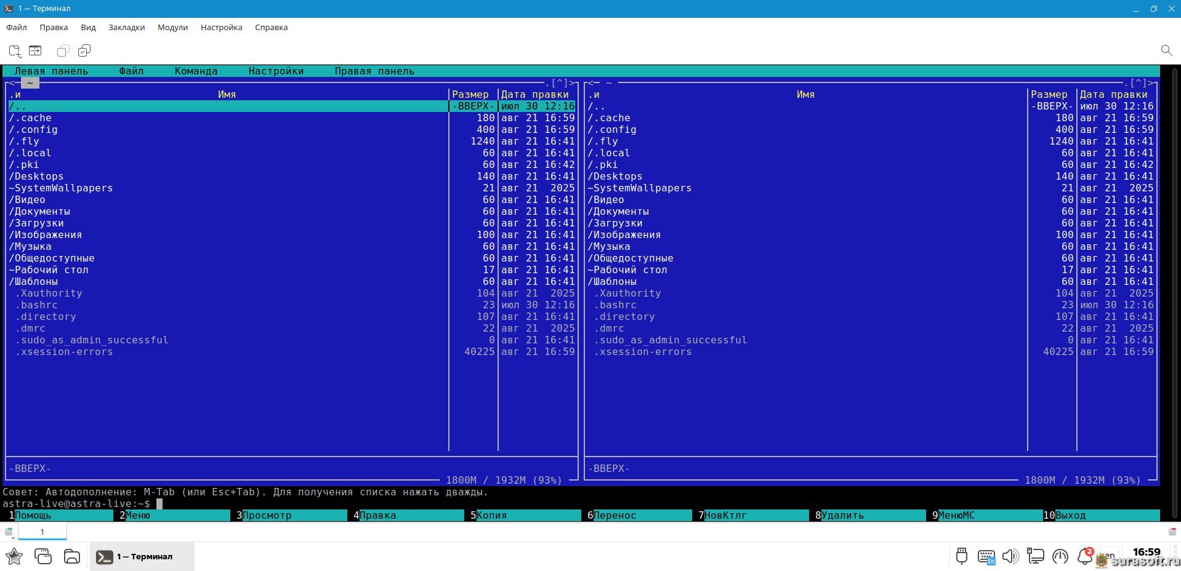The height and width of the screenshot is (571, 1181).
Task: Toggle sort order via left panel '.и' marker
Action: [x=15, y=95]
